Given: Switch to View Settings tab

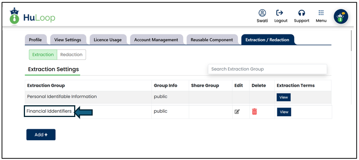Looking at the screenshot, I should 68,40.
